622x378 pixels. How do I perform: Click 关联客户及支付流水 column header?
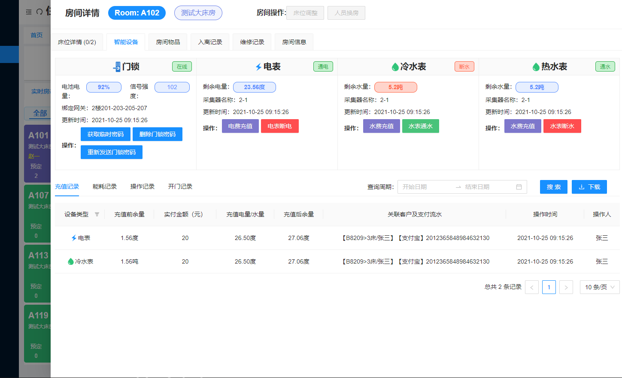415,214
